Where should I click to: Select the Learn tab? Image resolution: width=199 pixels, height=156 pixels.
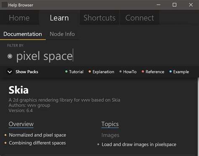click(59, 18)
